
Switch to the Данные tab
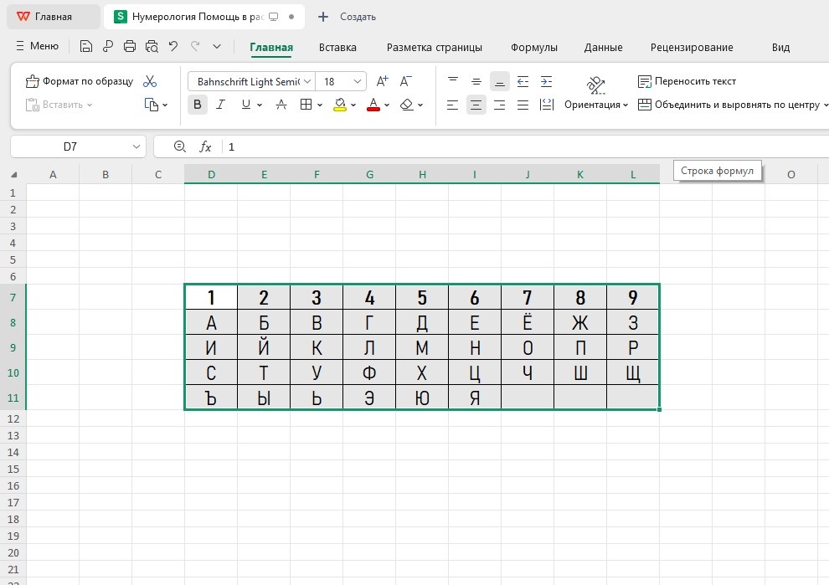click(603, 48)
